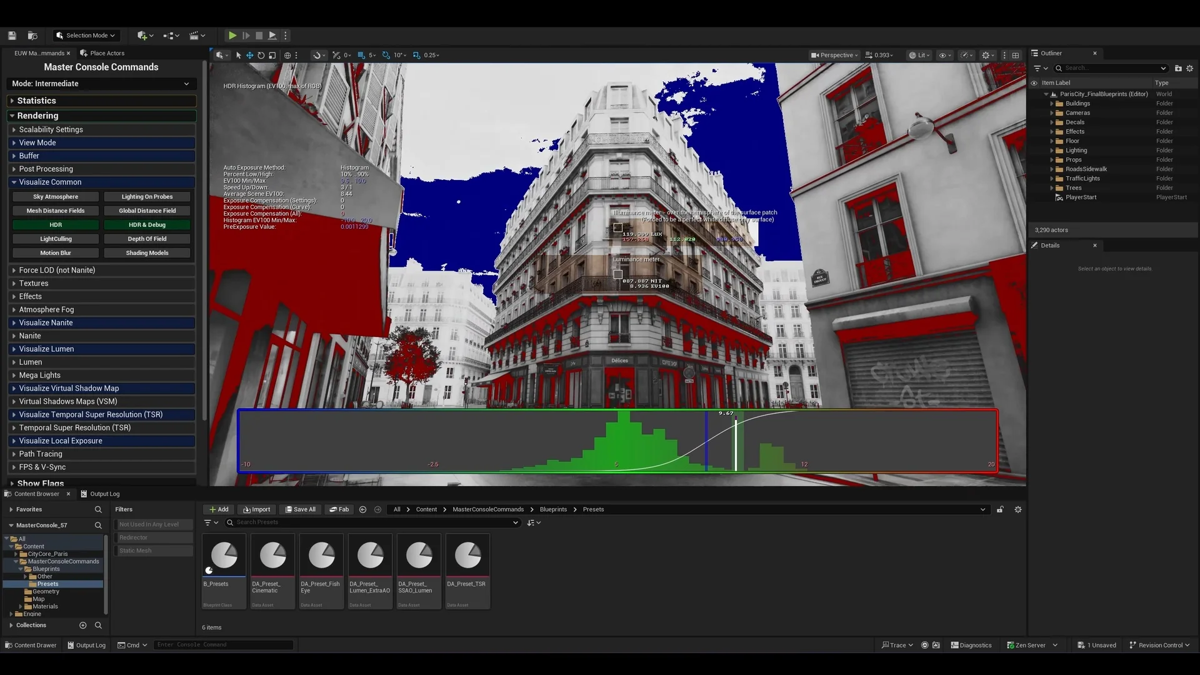Click the viewport layout grid icon

(x=1016, y=56)
